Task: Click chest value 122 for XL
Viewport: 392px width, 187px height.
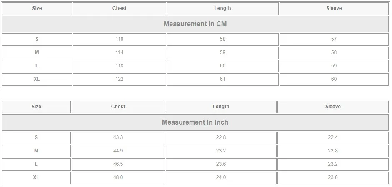Action: pos(120,79)
